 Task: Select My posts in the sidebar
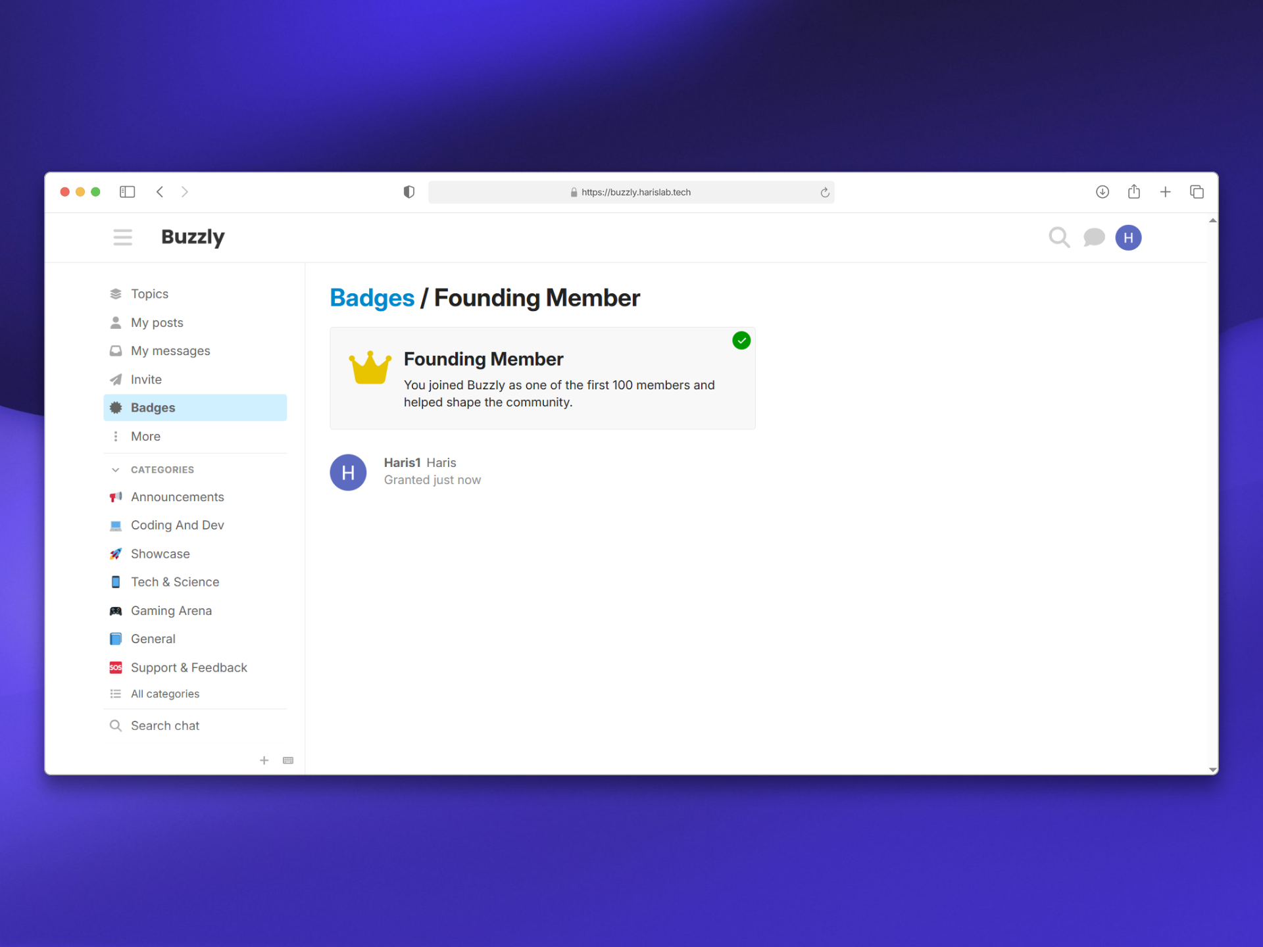click(157, 322)
